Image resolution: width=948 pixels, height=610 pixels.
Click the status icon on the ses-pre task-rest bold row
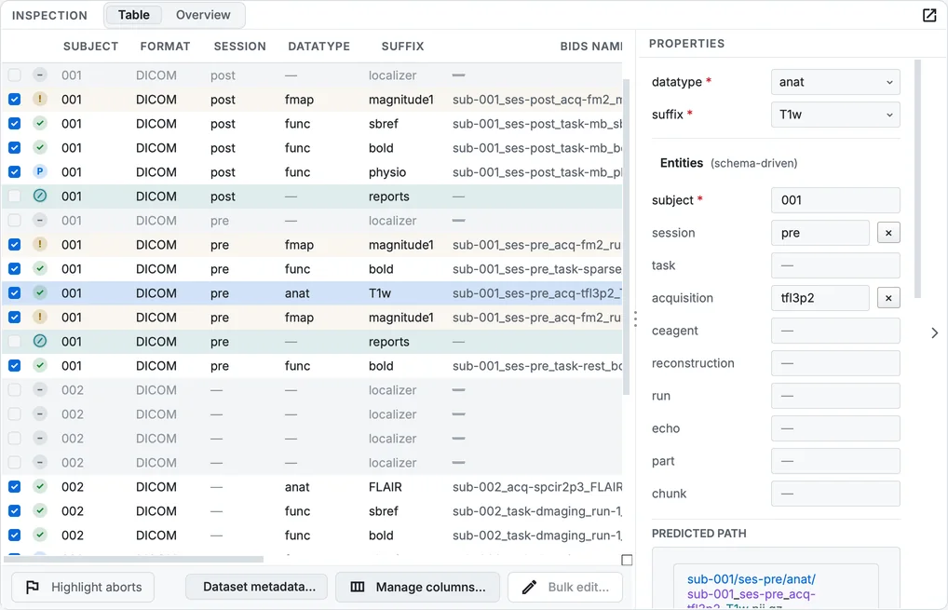(x=40, y=365)
